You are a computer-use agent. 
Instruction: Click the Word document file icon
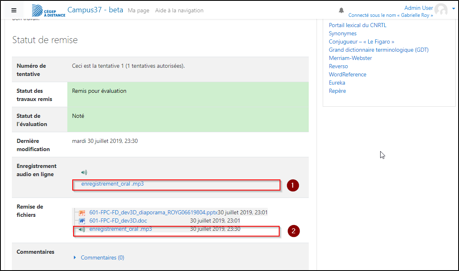[x=82, y=221]
